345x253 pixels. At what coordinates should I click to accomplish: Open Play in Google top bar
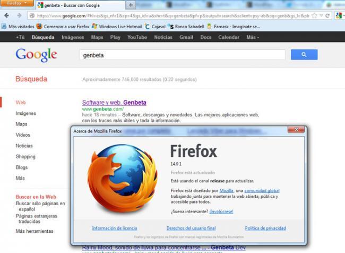(x=115, y=37)
